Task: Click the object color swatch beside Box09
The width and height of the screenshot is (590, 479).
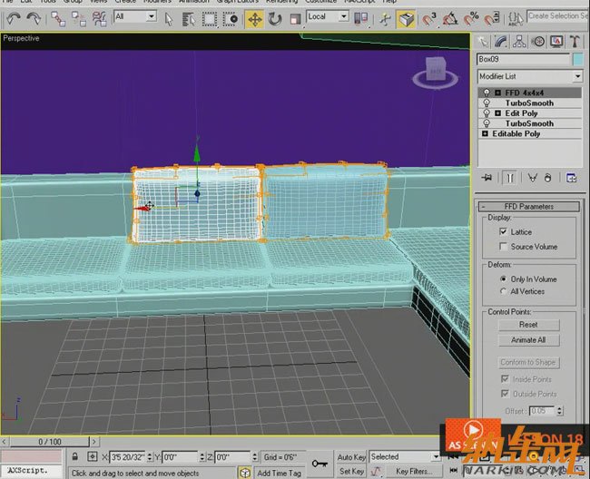Action: click(578, 59)
